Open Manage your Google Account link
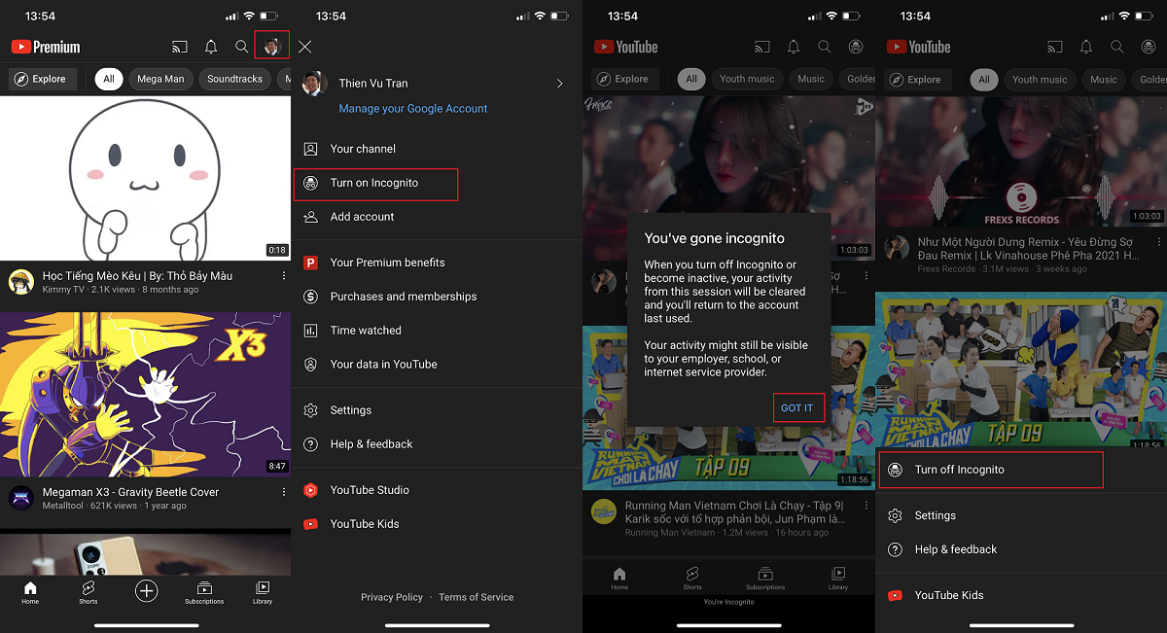This screenshot has height=633, width=1167. [411, 108]
